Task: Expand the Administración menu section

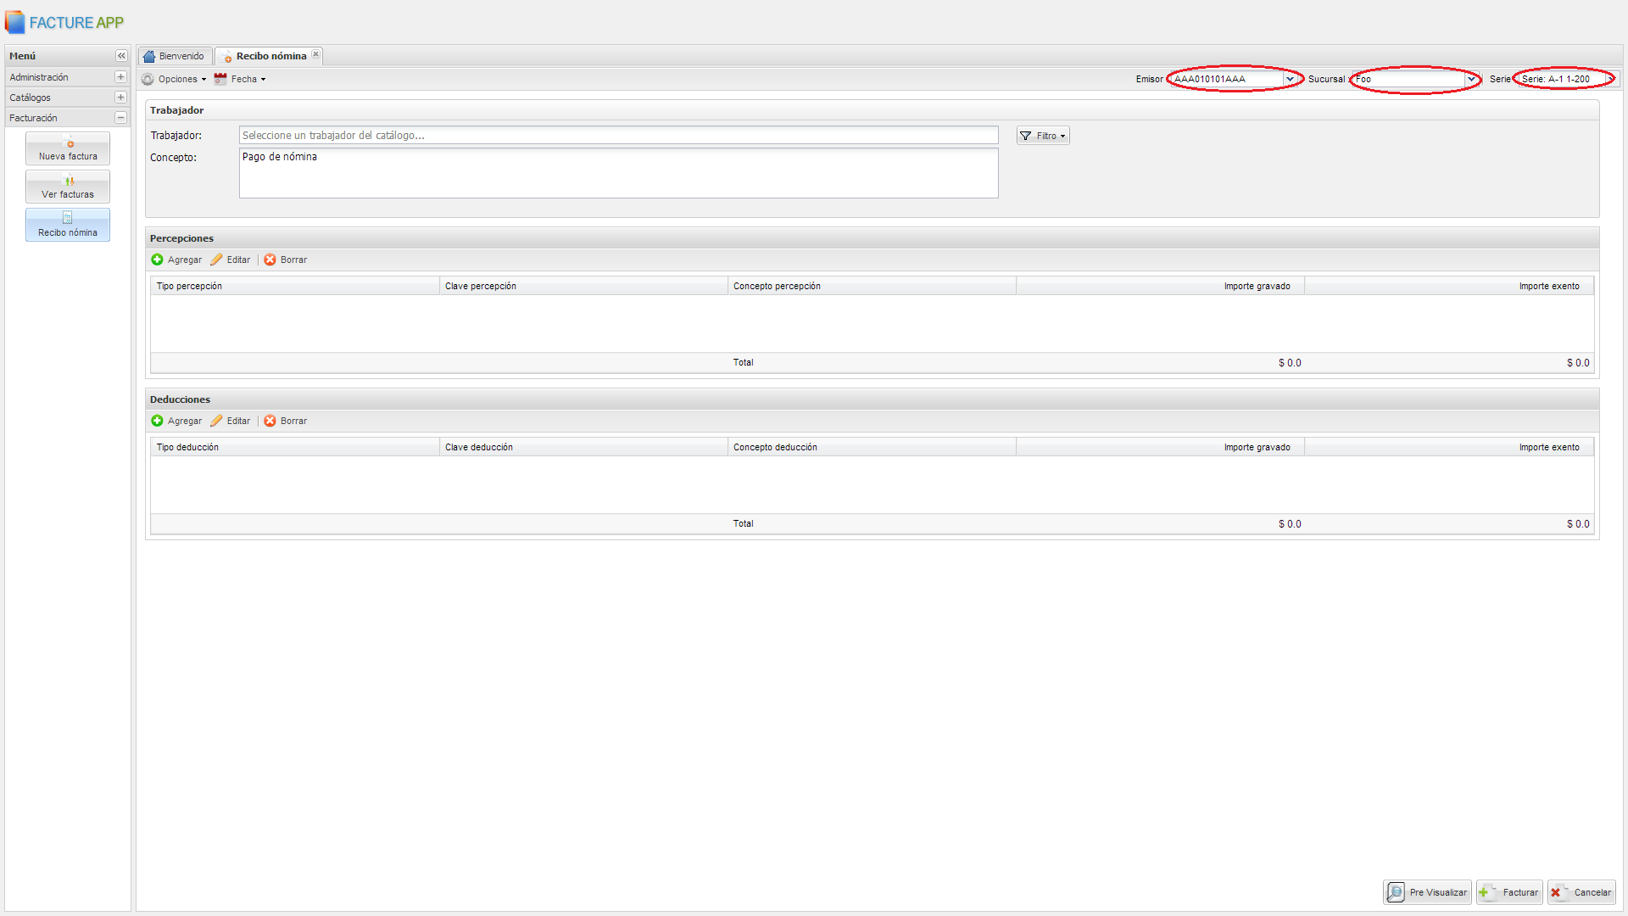Action: coord(120,77)
